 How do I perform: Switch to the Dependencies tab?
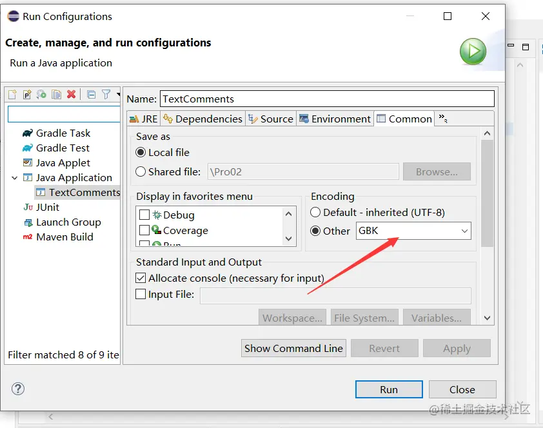202,119
